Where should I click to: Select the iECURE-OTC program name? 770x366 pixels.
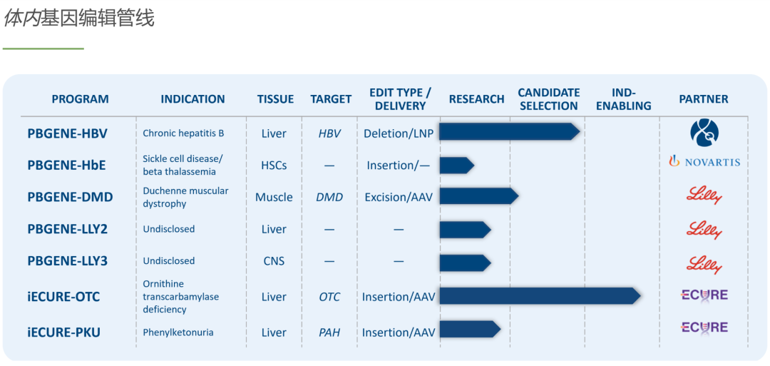63,297
